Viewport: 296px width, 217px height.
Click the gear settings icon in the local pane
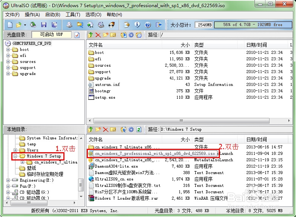(x=131, y=130)
